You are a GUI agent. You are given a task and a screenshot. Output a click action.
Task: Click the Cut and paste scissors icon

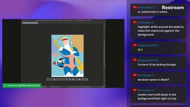tap(70, 79)
